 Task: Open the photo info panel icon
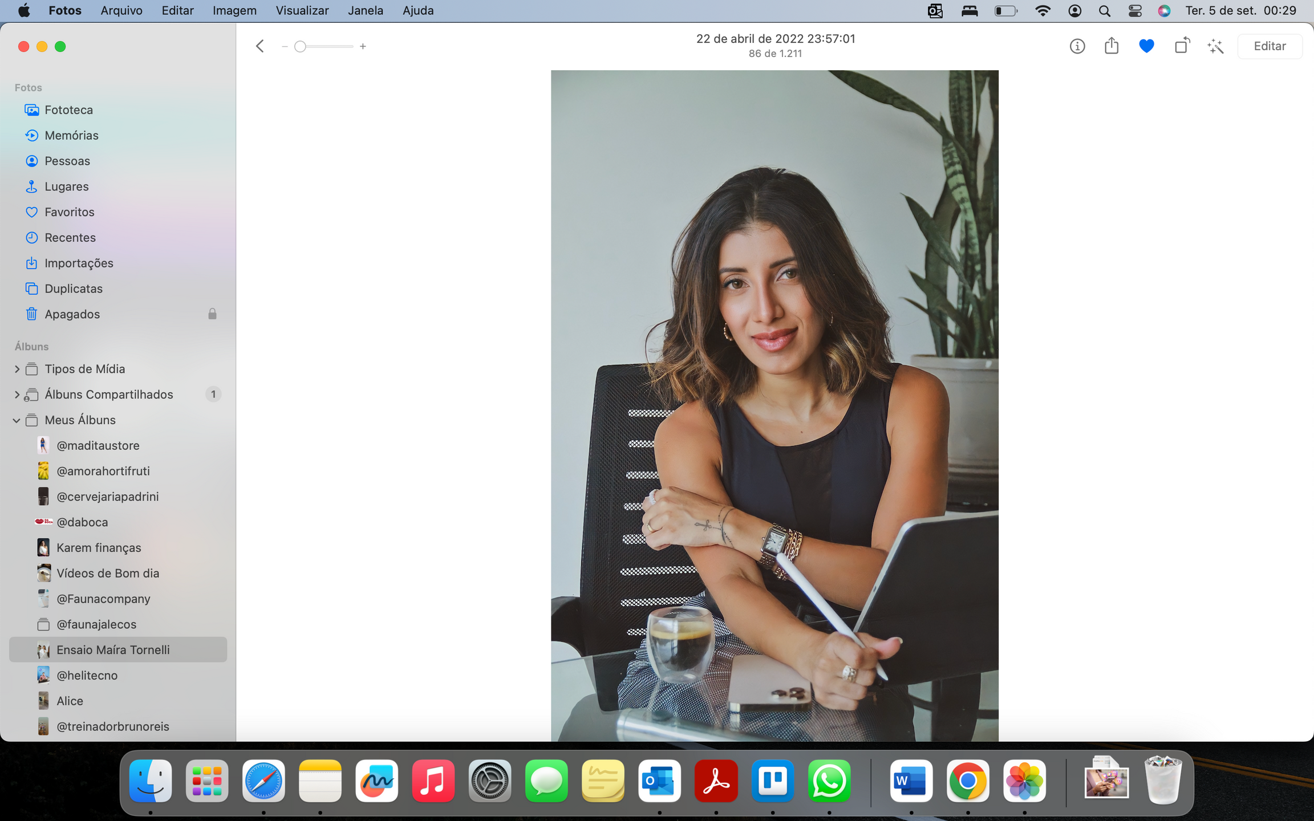[x=1077, y=46]
